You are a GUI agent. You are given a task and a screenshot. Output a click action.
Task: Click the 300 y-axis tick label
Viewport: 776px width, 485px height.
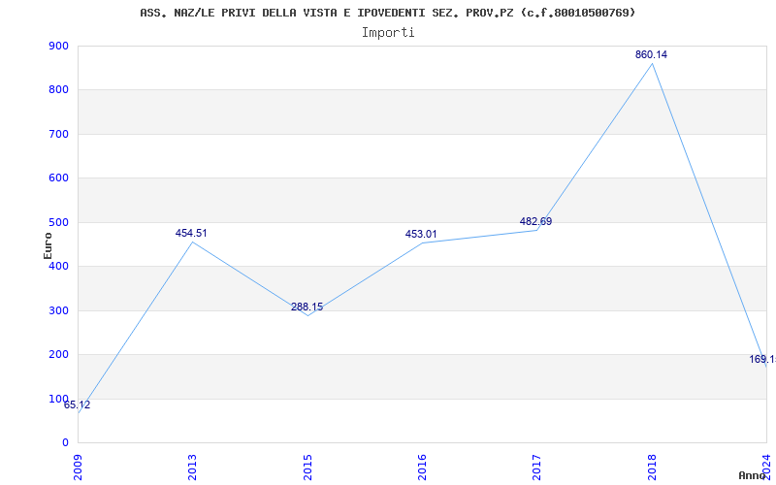(58, 310)
